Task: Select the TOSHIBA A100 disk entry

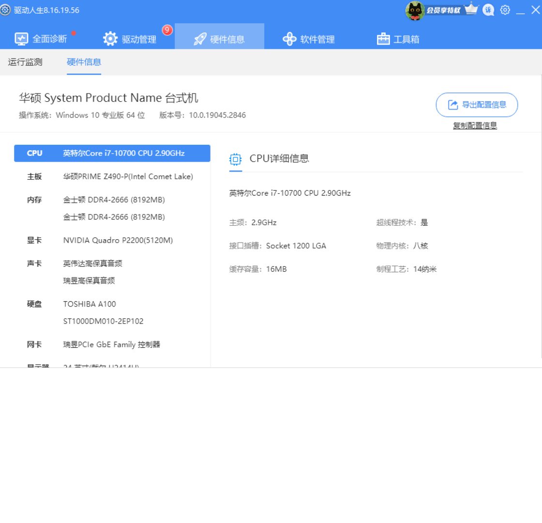Action: [90, 304]
